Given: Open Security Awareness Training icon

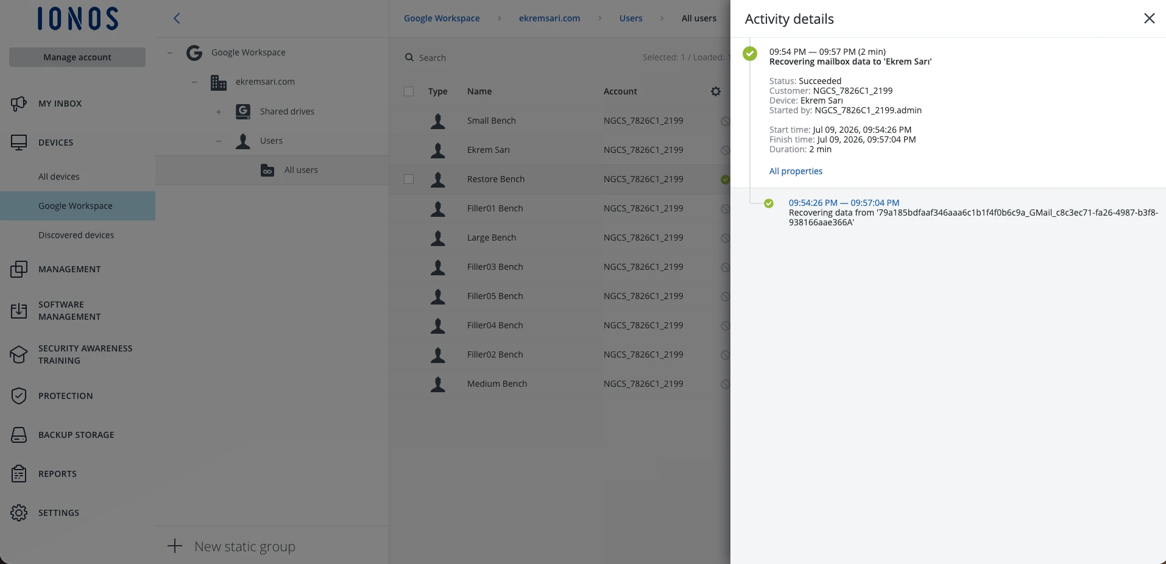Looking at the screenshot, I should tap(19, 354).
